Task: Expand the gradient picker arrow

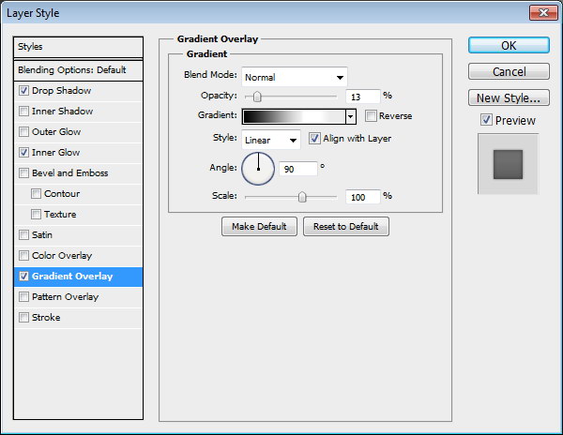Action: point(351,116)
